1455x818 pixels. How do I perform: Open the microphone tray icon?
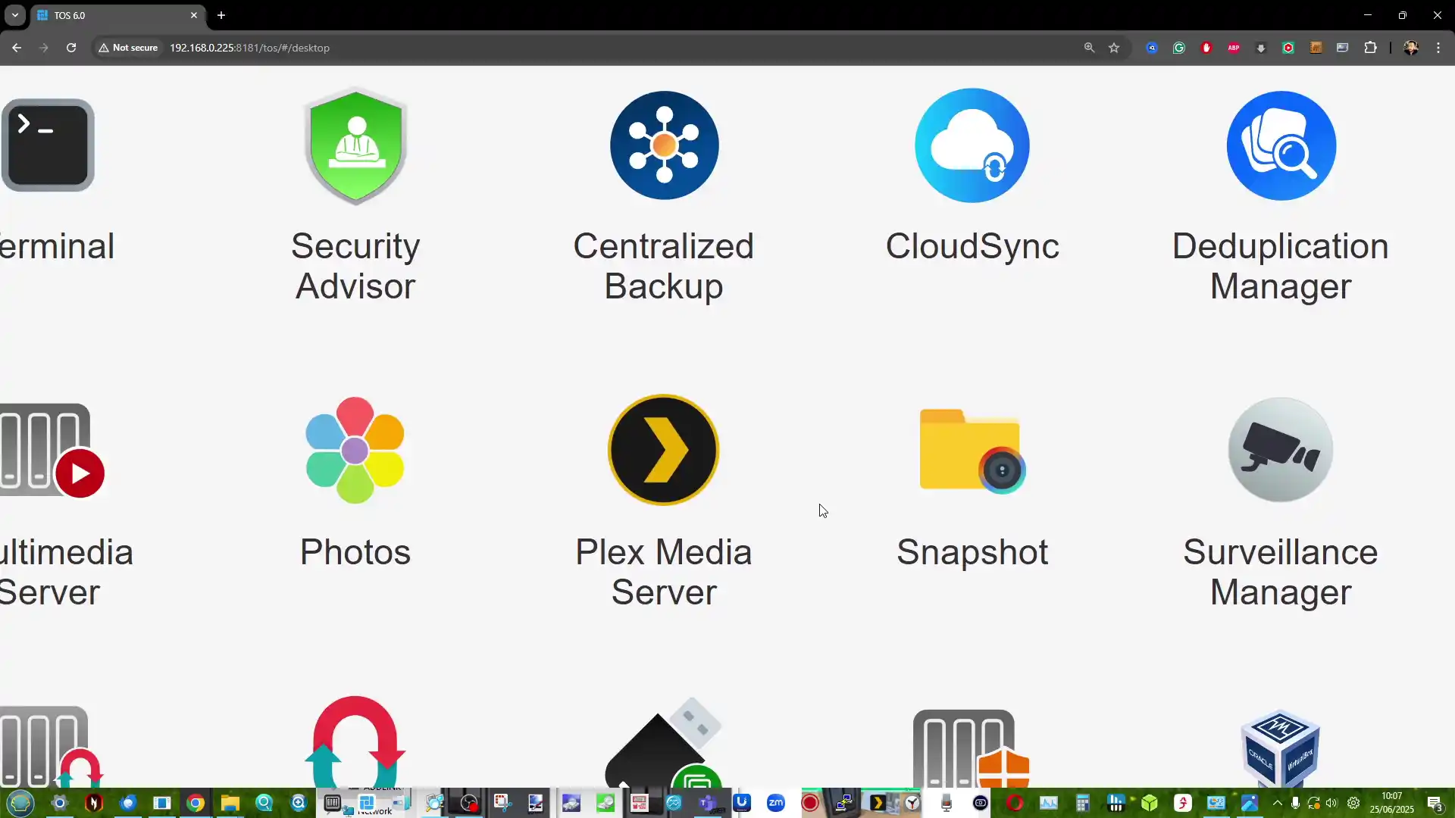(x=1295, y=803)
